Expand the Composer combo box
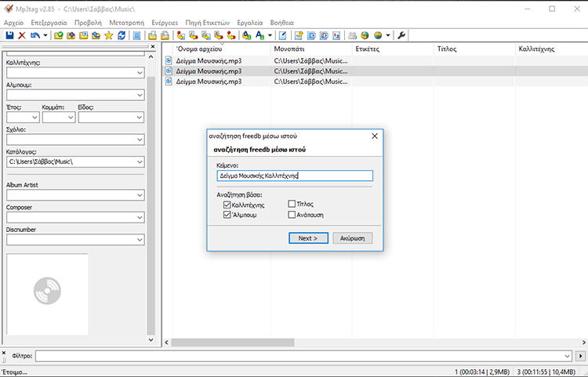 pyautogui.click(x=140, y=217)
